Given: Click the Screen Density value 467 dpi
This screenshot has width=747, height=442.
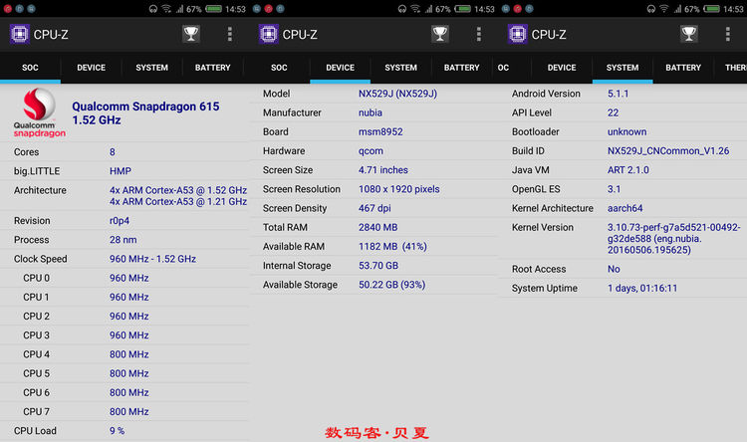Looking at the screenshot, I should pos(374,208).
